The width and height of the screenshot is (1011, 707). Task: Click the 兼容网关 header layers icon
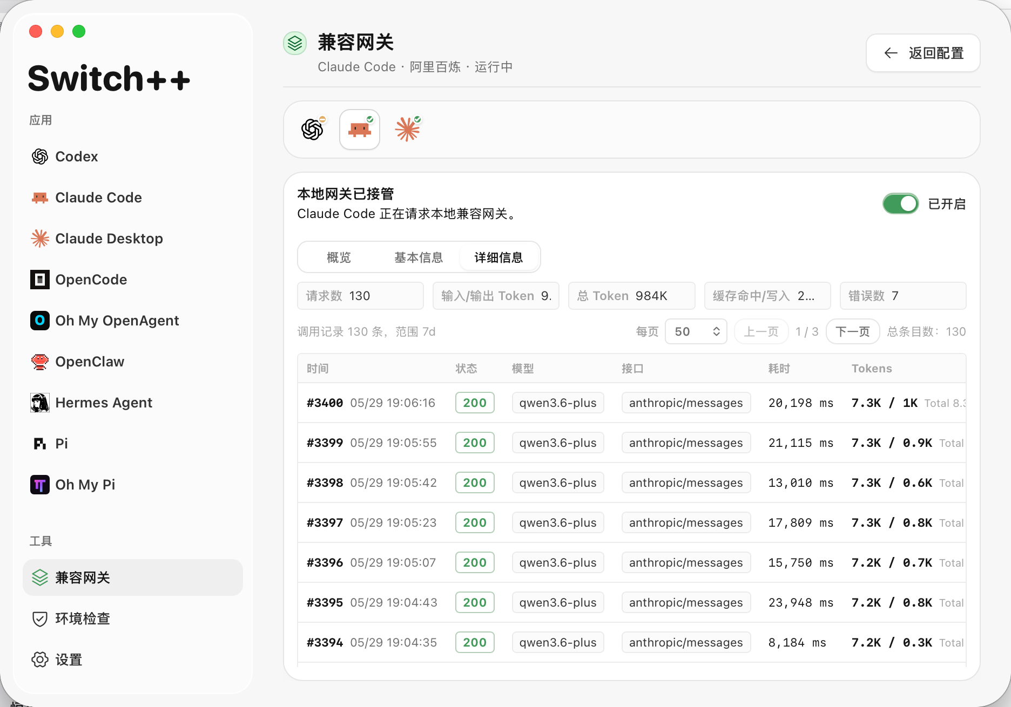point(295,43)
